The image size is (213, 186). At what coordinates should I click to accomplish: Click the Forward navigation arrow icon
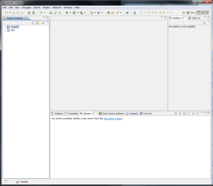coord(168,13)
